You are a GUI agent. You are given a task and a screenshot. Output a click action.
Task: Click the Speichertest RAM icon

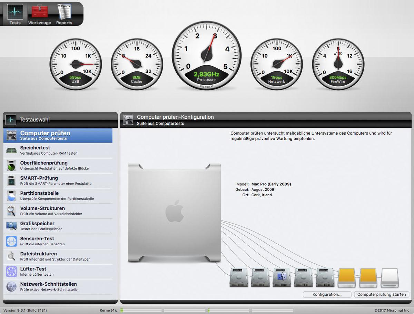tap(11, 150)
